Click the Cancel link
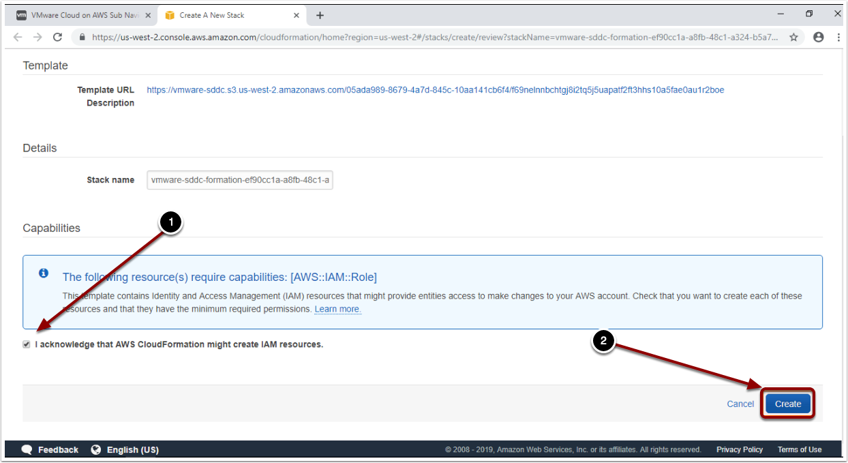Screen dimensions: 848x463 [740, 404]
